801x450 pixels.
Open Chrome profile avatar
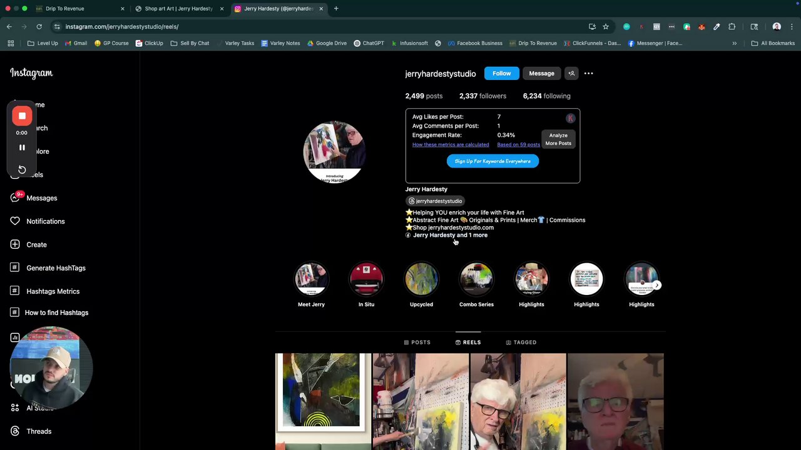pyautogui.click(x=777, y=27)
